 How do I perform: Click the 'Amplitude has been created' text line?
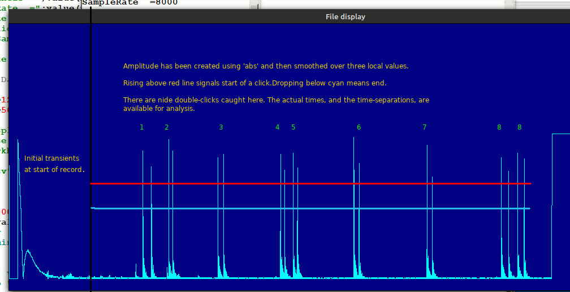click(265, 66)
